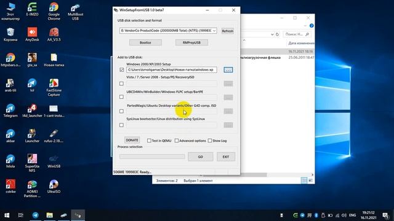Click the Explorer search box
The image size is (394, 221).
(x=297, y=34)
